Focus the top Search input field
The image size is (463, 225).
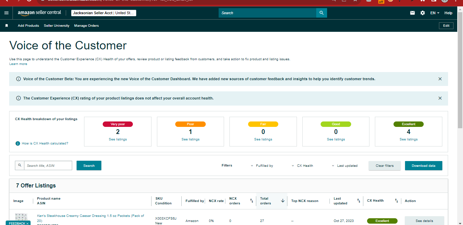pyautogui.click(x=267, y=13)
